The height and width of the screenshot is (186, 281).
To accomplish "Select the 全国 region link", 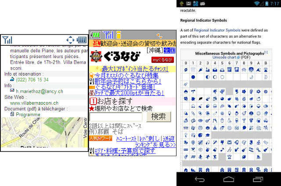I will tap(169, 51).
